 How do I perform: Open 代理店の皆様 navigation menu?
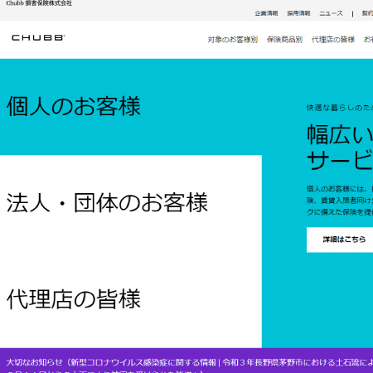click(333, 40)
